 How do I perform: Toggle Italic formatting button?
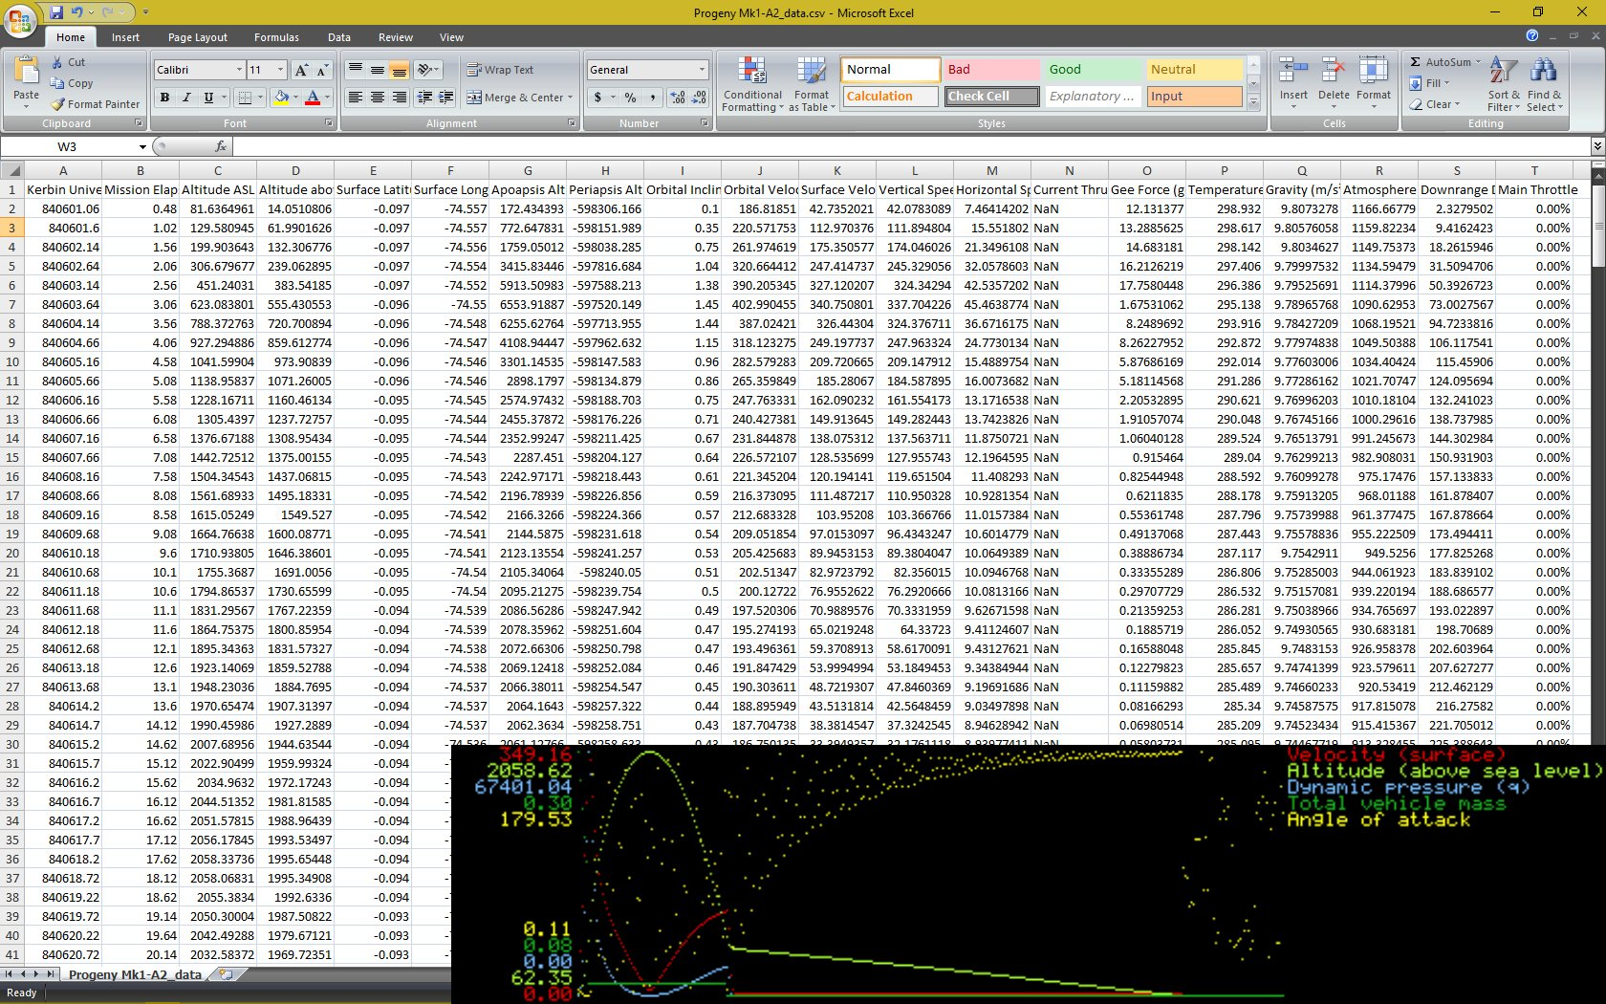tap(186, 98)
